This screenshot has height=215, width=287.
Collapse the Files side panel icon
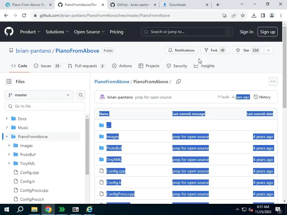pos(9,81)
